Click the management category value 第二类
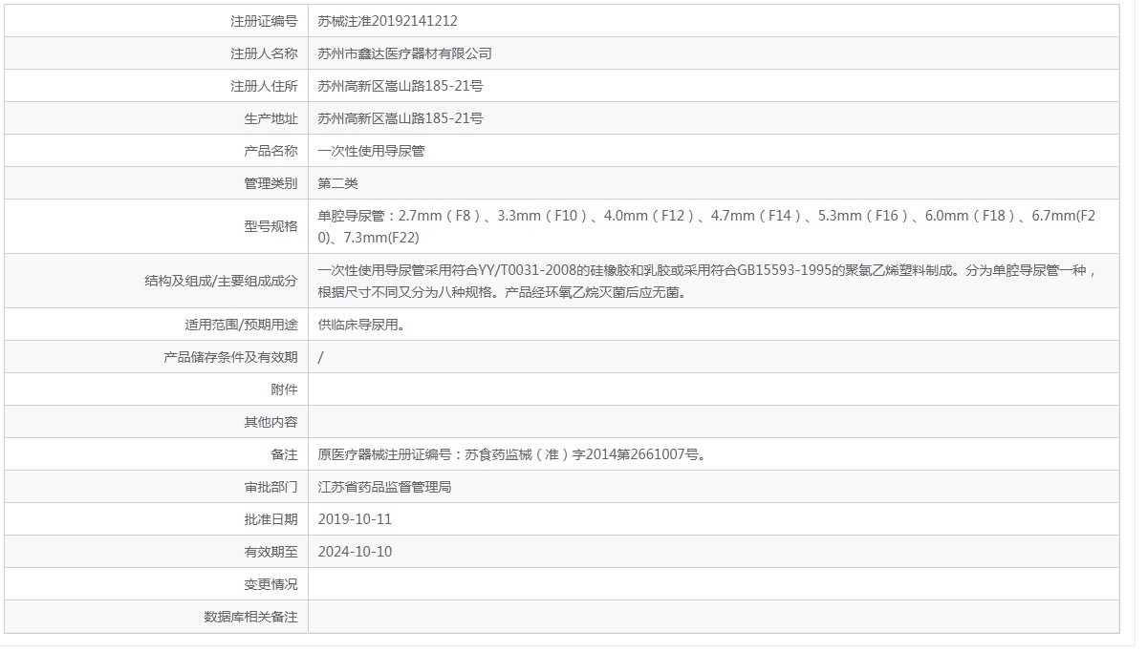 [x=338, y=183]
